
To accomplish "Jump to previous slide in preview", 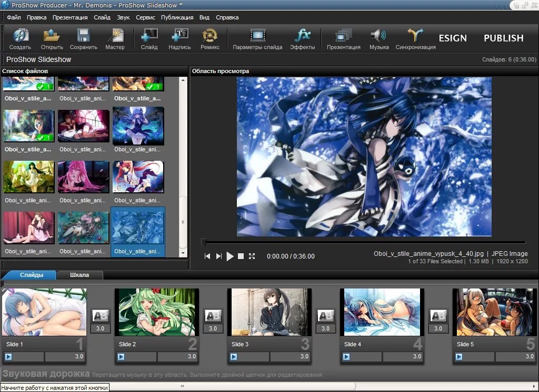I will [x=207, y=256].
